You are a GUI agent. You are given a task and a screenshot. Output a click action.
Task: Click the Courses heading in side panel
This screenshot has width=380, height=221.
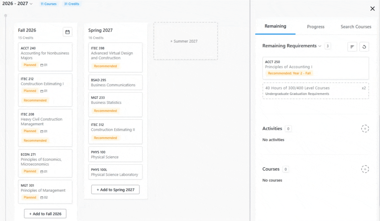point(271,169)
